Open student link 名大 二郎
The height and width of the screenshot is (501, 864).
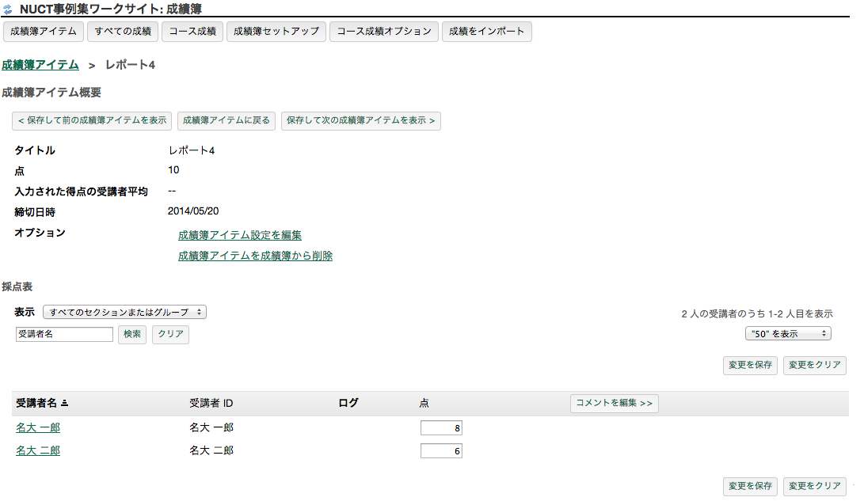(38, 450)
